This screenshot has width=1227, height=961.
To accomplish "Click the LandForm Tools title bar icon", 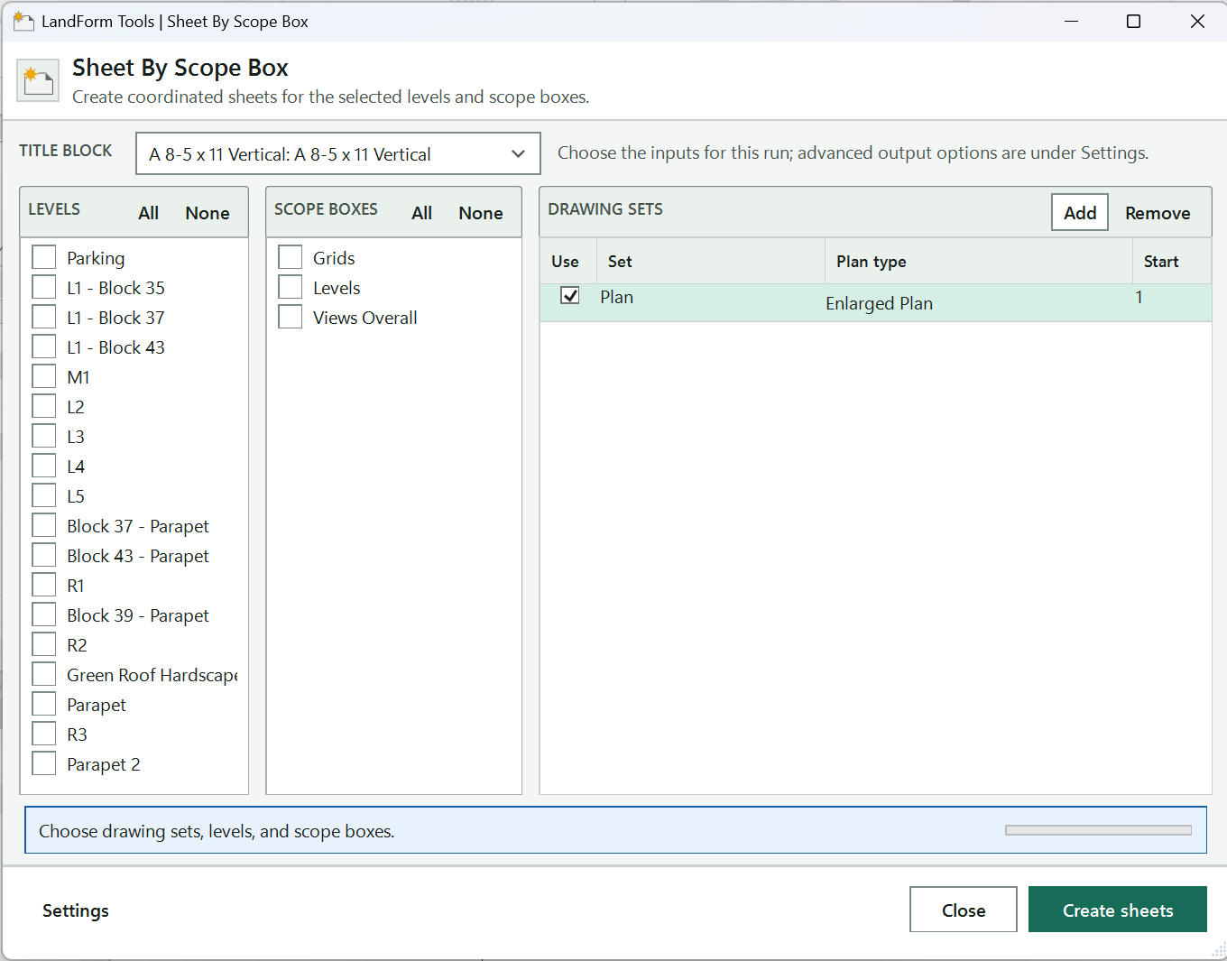I will [x=23, y=21].
